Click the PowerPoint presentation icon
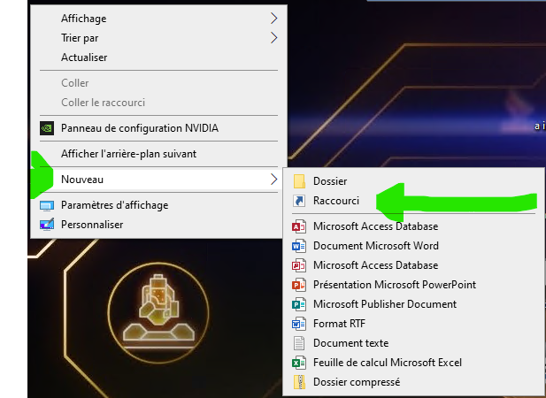The height and width of the screenshot is (398, 546). tap(298, 285)
